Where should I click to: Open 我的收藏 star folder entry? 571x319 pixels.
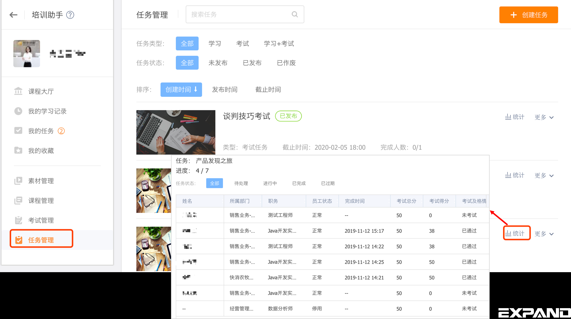[x=41, y=151]
